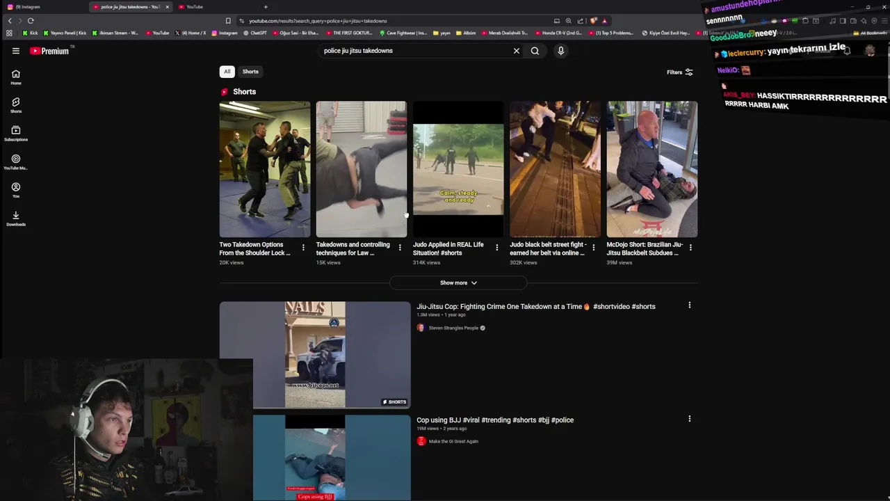Screen dimensions: 890x501
Task: Open options for Judo black belt street fight short
Action: 593,248
